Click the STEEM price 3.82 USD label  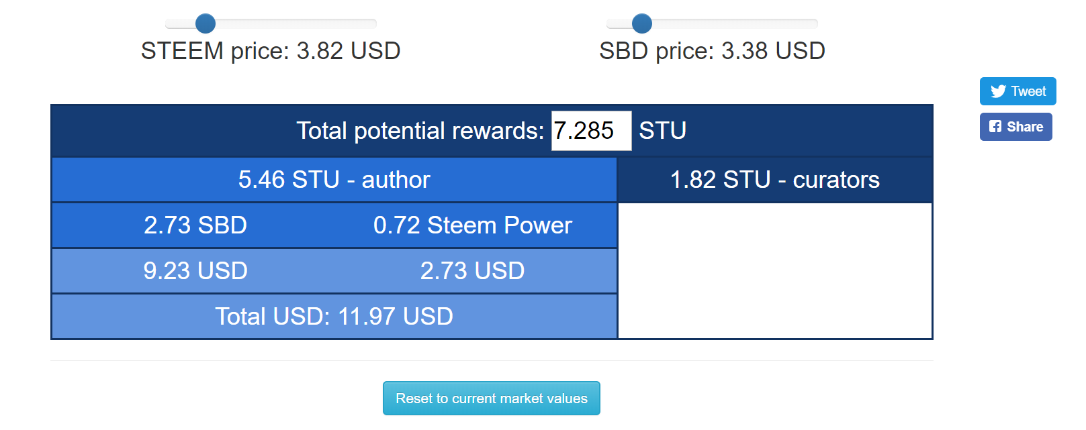tap(271, 51)
